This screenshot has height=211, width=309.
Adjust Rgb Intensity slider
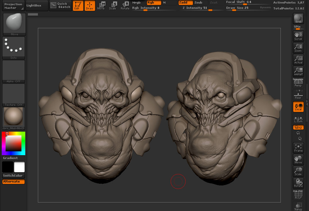click(154, 8)
